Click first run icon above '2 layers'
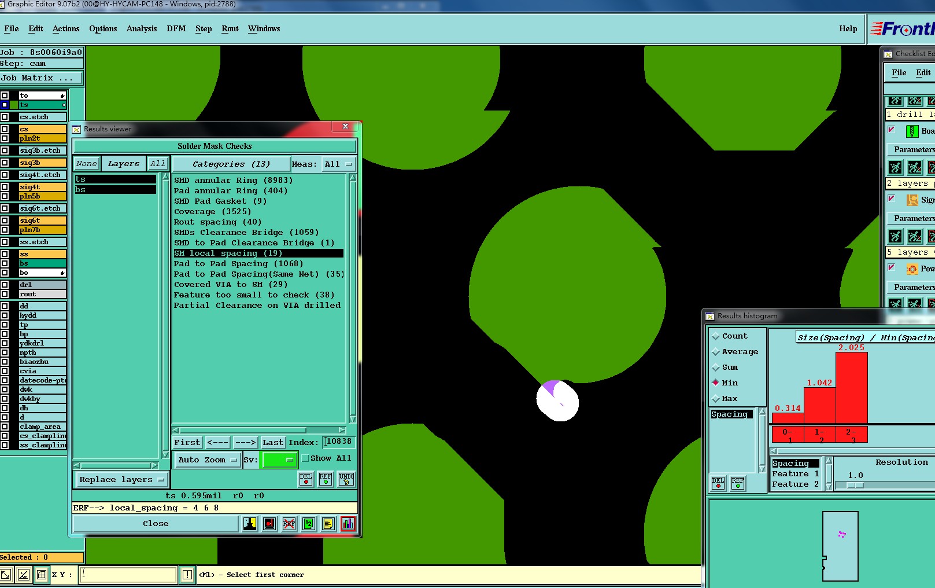This screenshot has width=935, height=588. point(895,168)
